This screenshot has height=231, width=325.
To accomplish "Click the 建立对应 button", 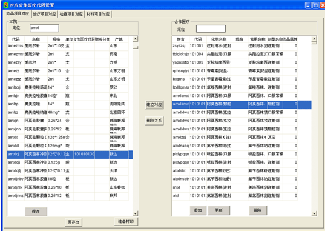I will [154, 105].
